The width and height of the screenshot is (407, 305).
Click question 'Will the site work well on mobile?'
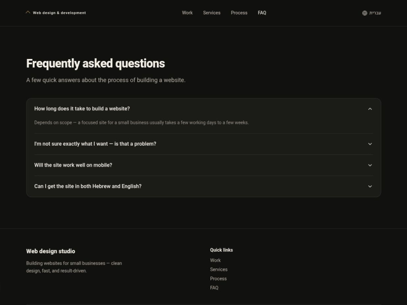click(x=73, y=165)
